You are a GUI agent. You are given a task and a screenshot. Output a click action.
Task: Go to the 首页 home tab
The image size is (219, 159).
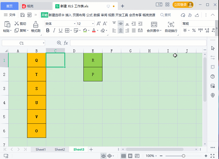[9, 6]
